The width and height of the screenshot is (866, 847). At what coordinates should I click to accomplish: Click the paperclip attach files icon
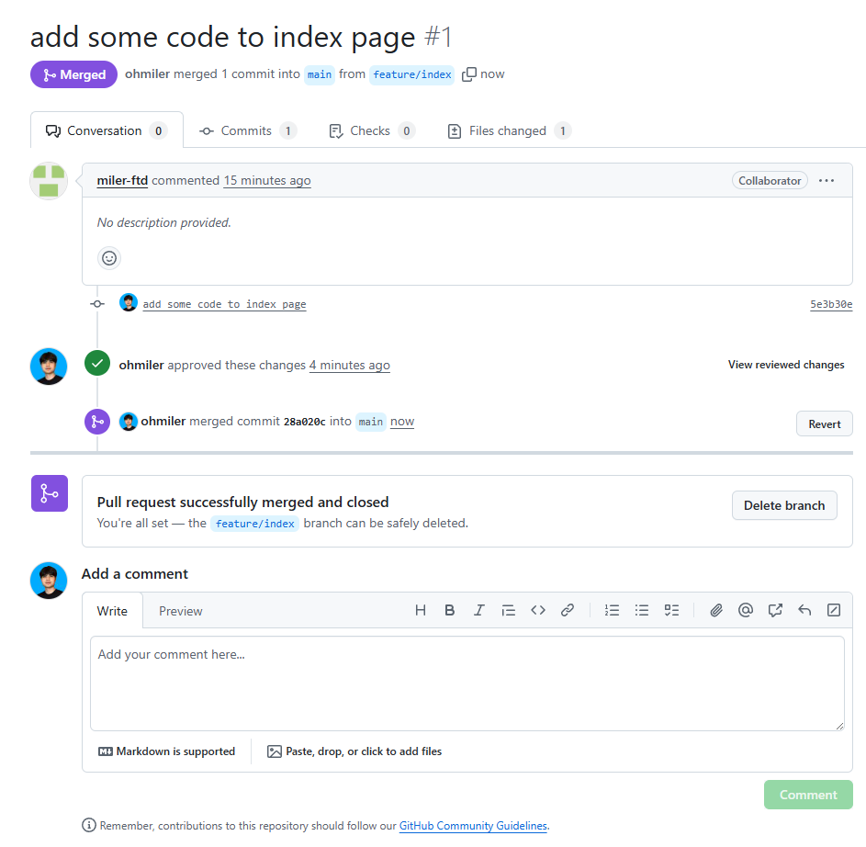coord(716,610)
